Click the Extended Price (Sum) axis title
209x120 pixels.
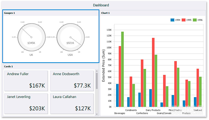(x=104, y=65)
